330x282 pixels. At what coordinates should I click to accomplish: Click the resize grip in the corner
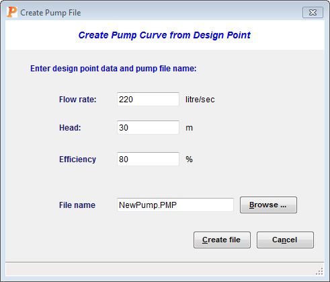tap(319, 271)
